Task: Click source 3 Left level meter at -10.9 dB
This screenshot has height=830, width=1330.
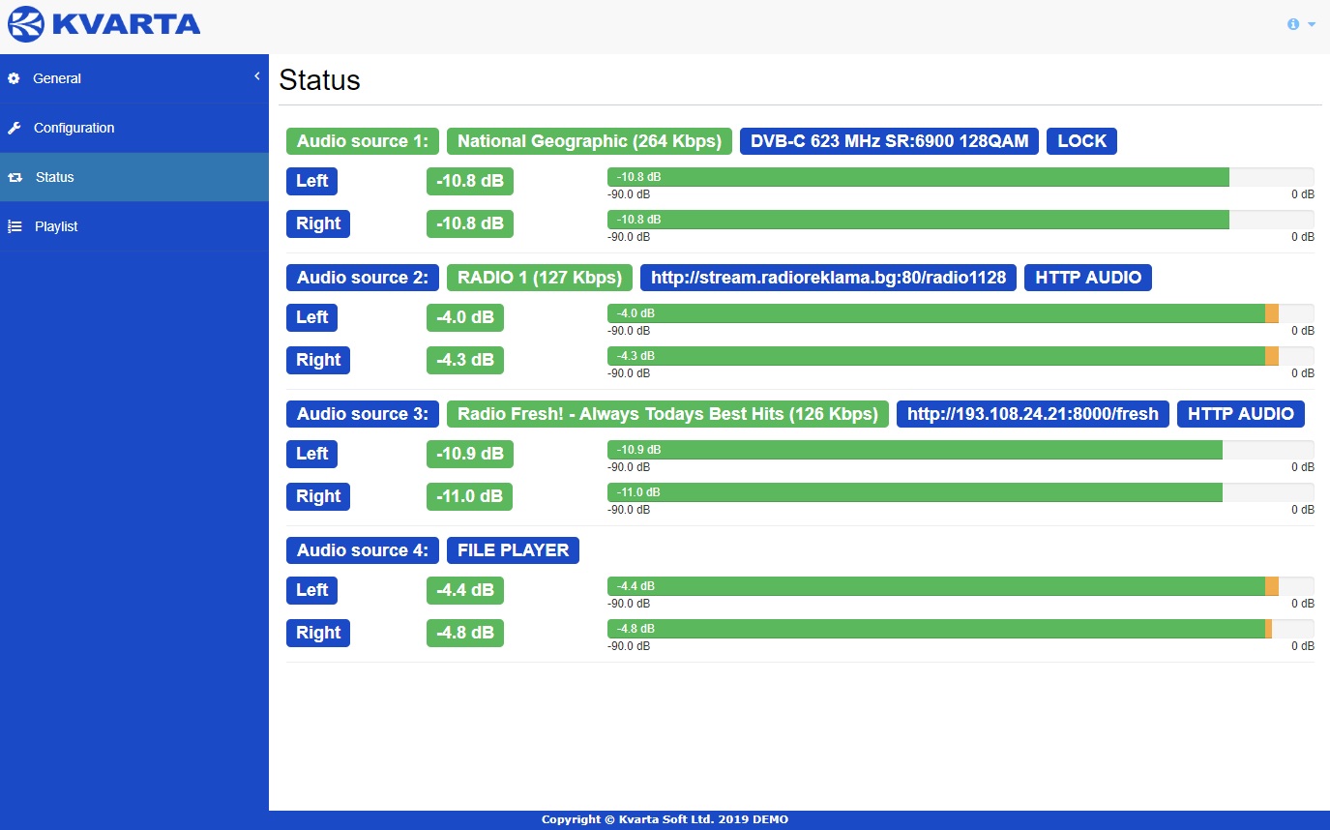Action: 961,450
